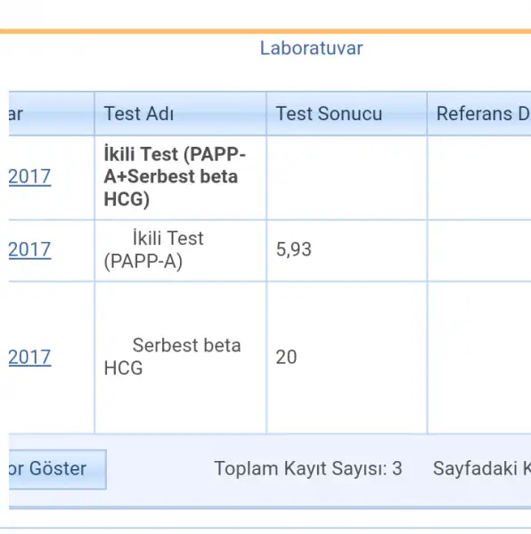Open 2017 date link for PAPP-A+Serbest beta HCG row
531x534 pixels.
click(x=29, y=176)
